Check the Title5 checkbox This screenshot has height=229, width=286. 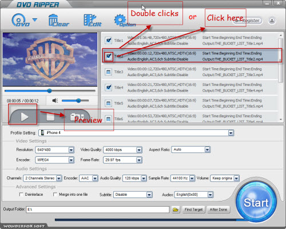[x=109, y=103]
